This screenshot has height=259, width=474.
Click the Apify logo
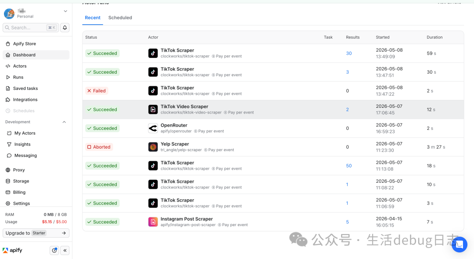(x=12, y=250)
